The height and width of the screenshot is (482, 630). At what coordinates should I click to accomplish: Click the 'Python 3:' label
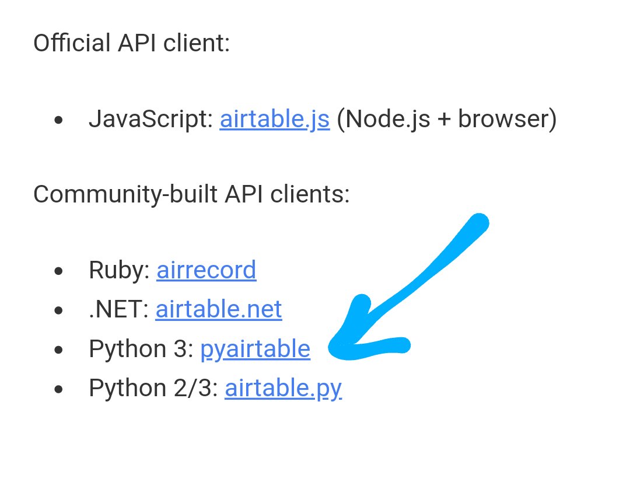pos(141,349)
